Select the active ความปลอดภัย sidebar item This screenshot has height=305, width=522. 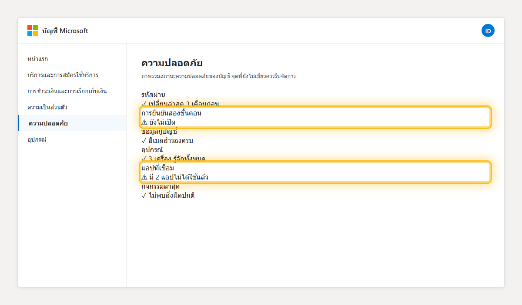point(72,123)
